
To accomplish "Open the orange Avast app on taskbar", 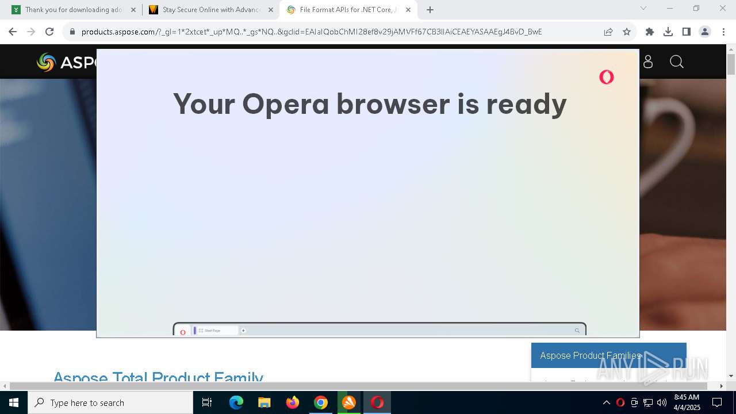I will point(349,402).
